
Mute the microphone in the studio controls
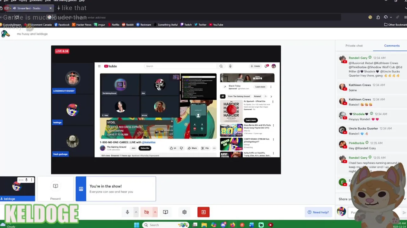(x=127, y=212)
